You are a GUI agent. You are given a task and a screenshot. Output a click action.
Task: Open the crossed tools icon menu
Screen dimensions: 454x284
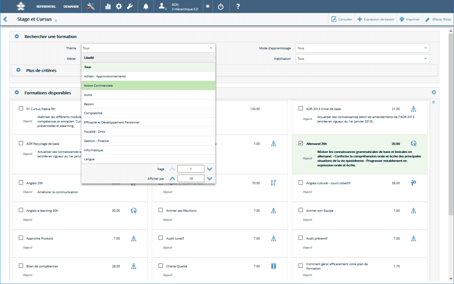coord(91,6)
